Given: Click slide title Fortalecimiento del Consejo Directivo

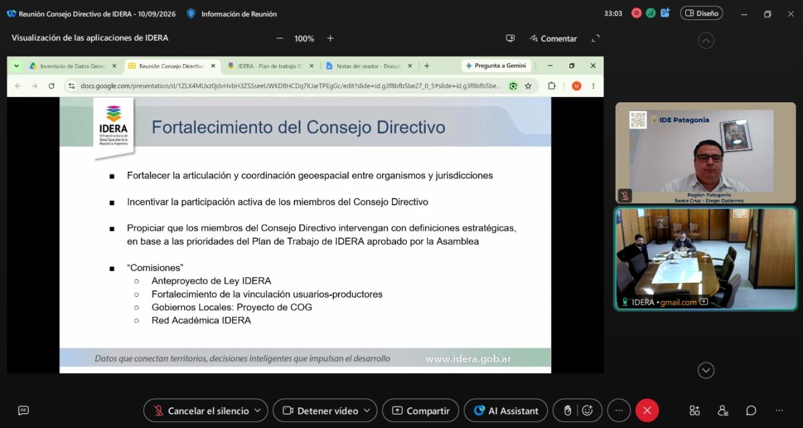Looking at the screenshot, I should click(298, 127).
